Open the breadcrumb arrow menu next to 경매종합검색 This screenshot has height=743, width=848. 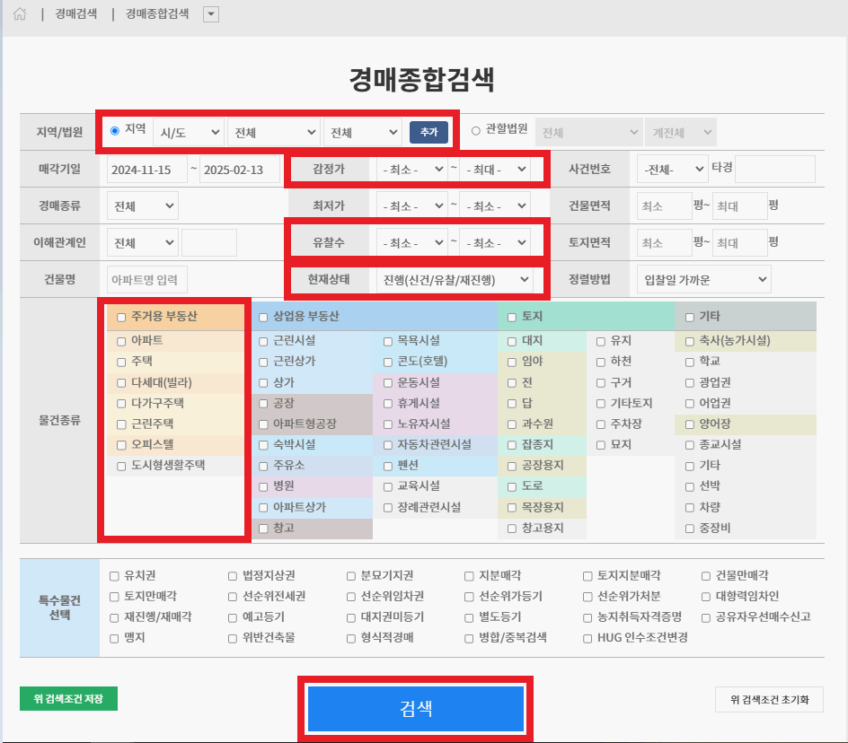[208, 13]
